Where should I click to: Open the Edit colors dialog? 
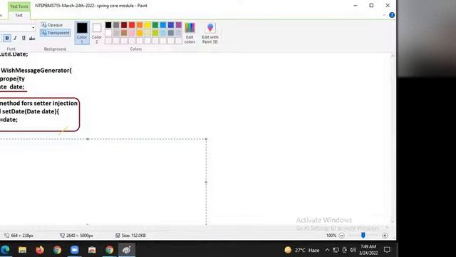coord(190,33)
